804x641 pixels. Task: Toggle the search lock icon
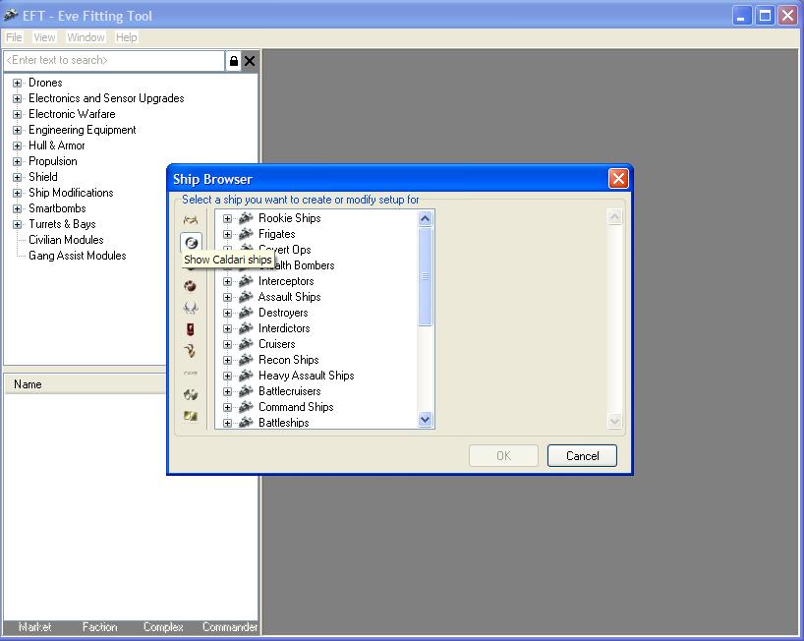[233, 61]
